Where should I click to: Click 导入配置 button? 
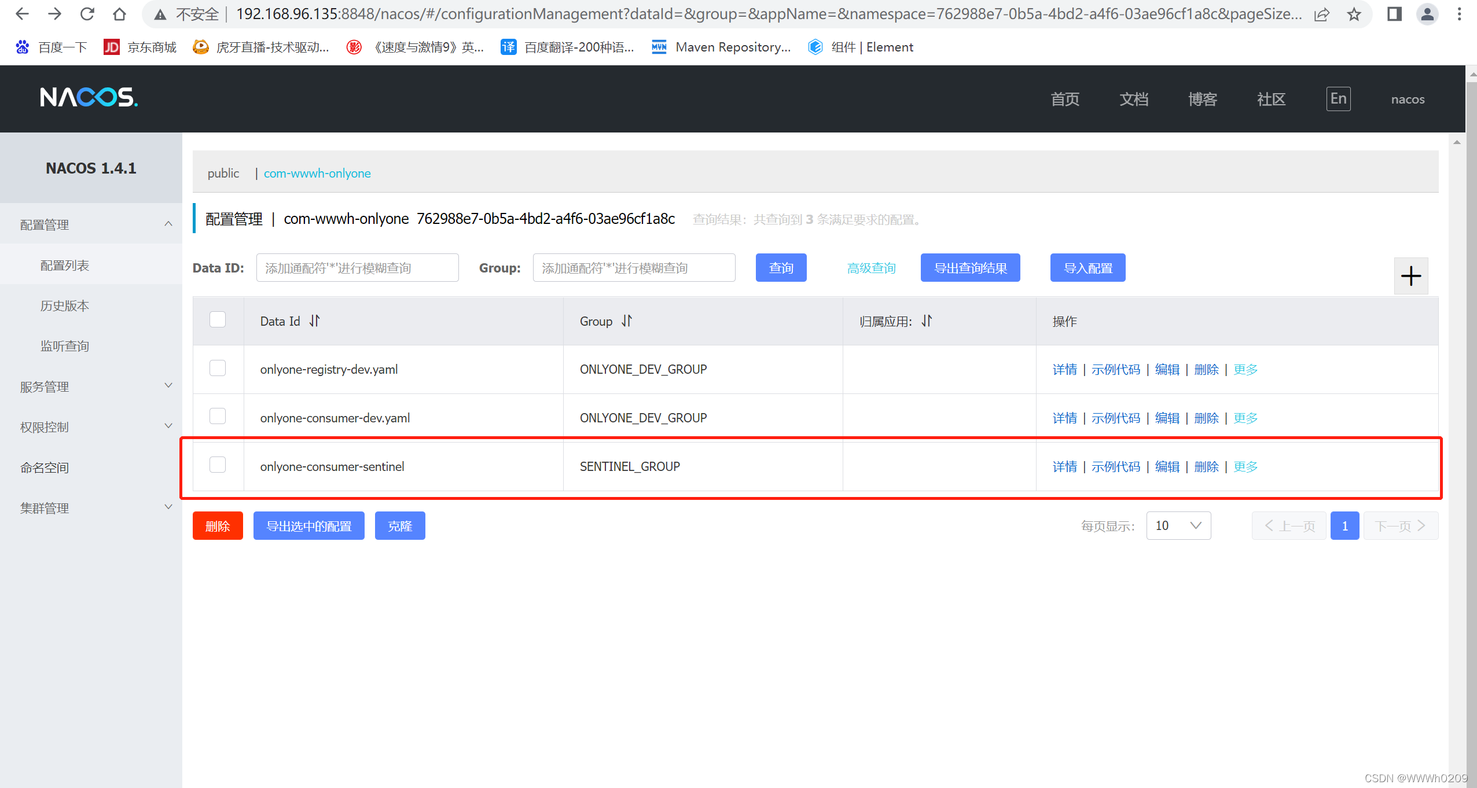point(1087,268)
